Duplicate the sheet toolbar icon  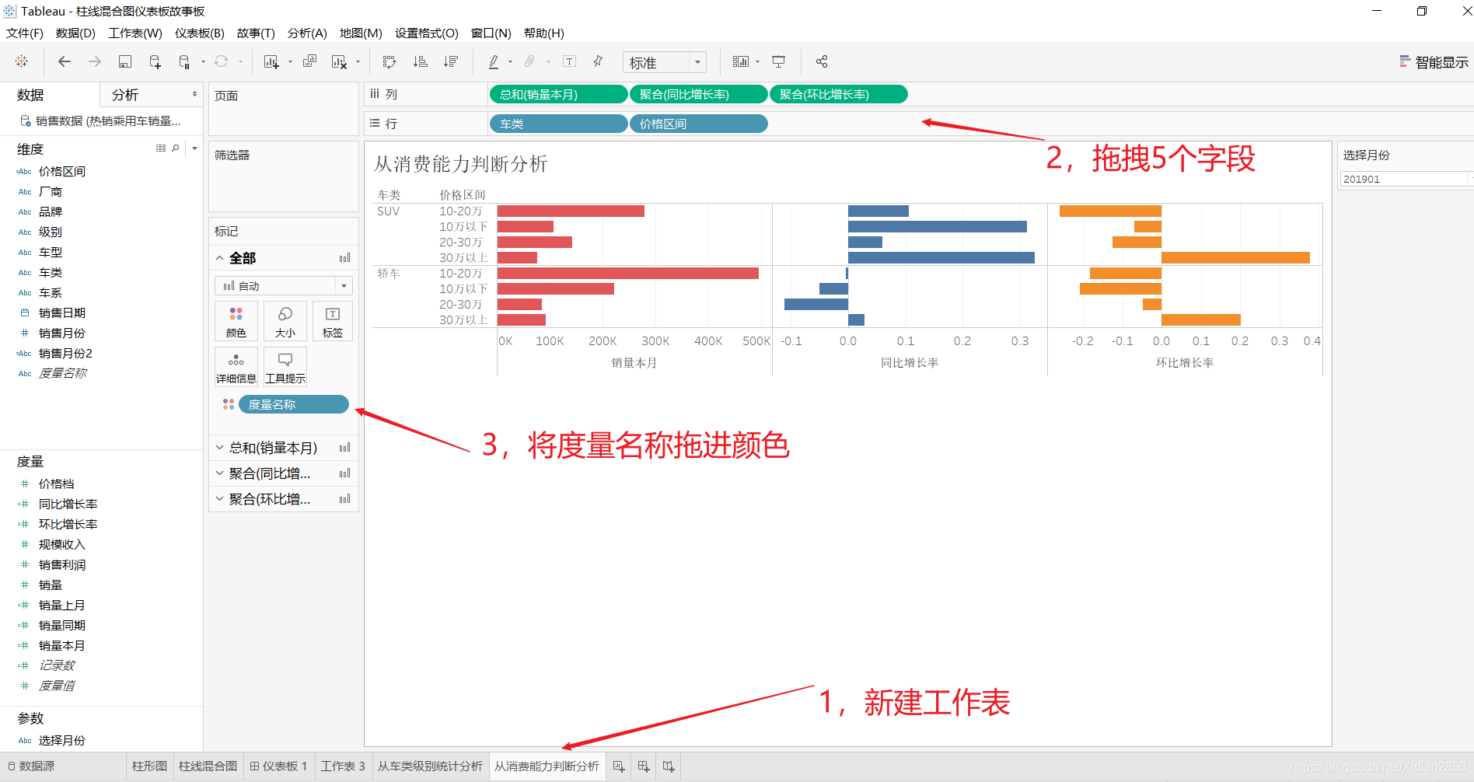click(309, 61)
